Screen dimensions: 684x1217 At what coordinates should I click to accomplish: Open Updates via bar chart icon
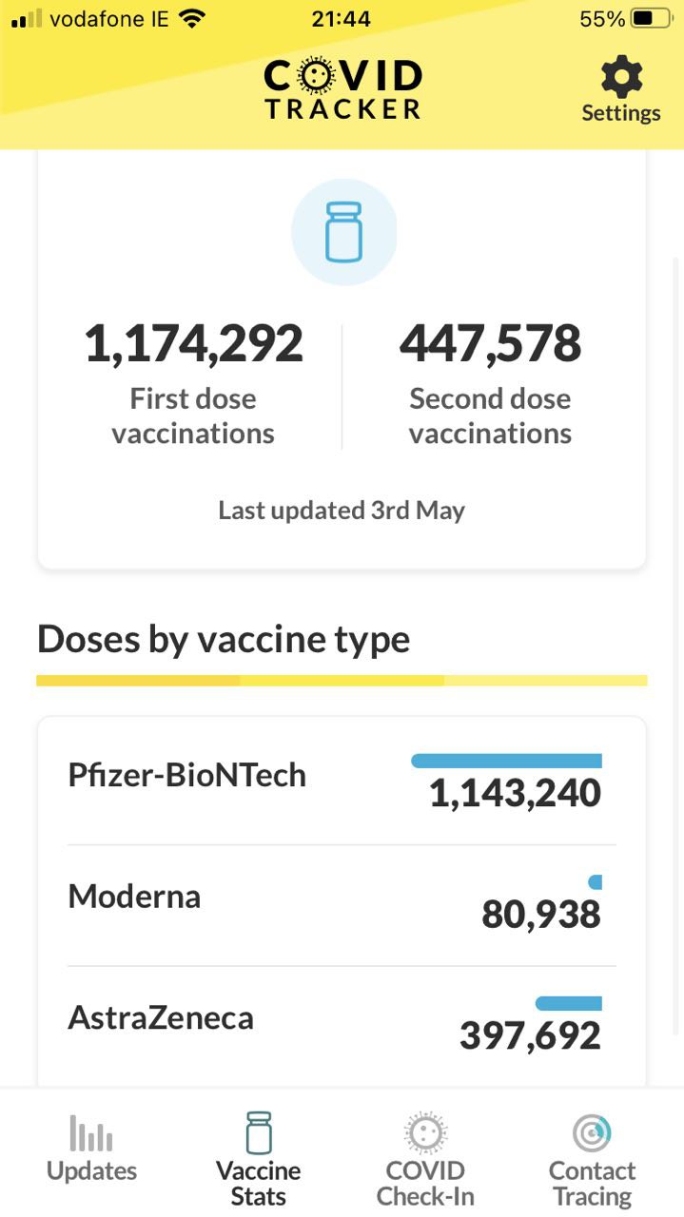click(x=91, y=1132)
